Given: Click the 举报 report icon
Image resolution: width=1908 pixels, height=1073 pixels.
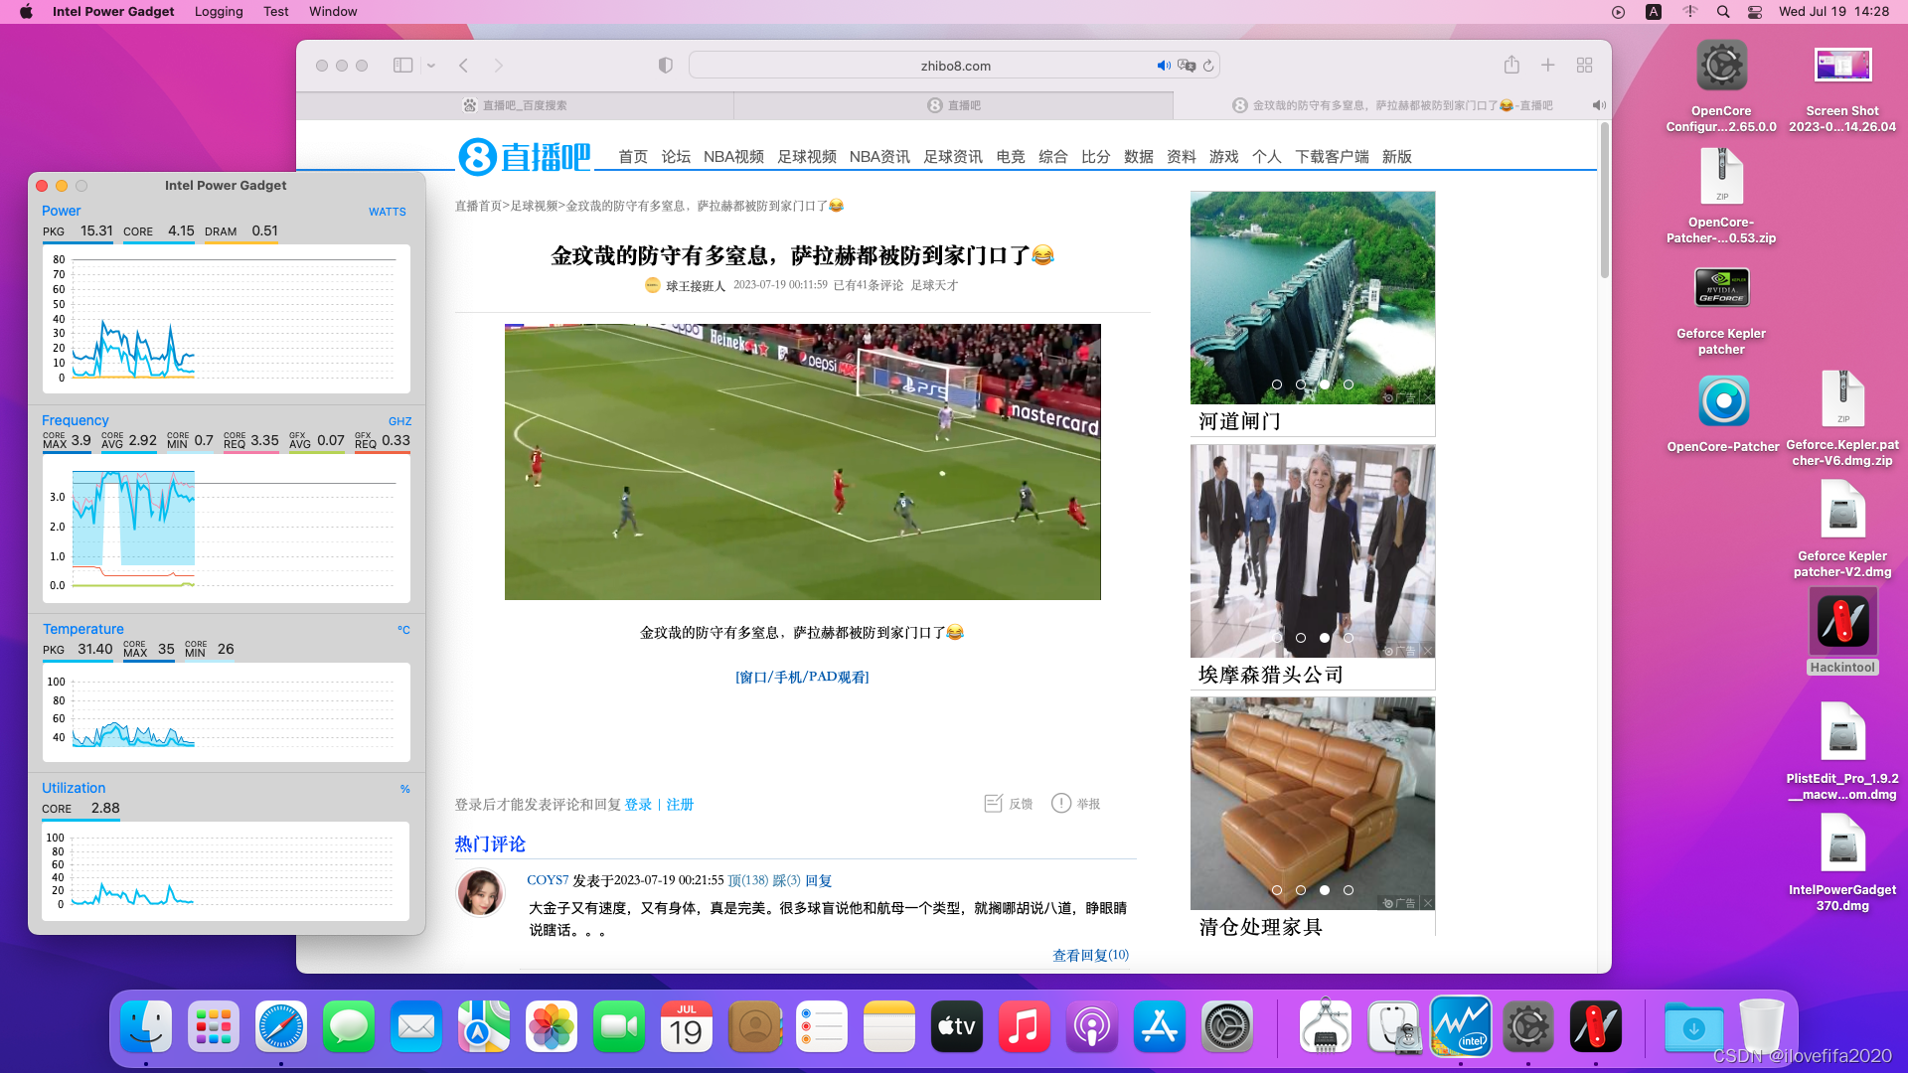Looking at the screenshot, I should (x=1061, y=804).
